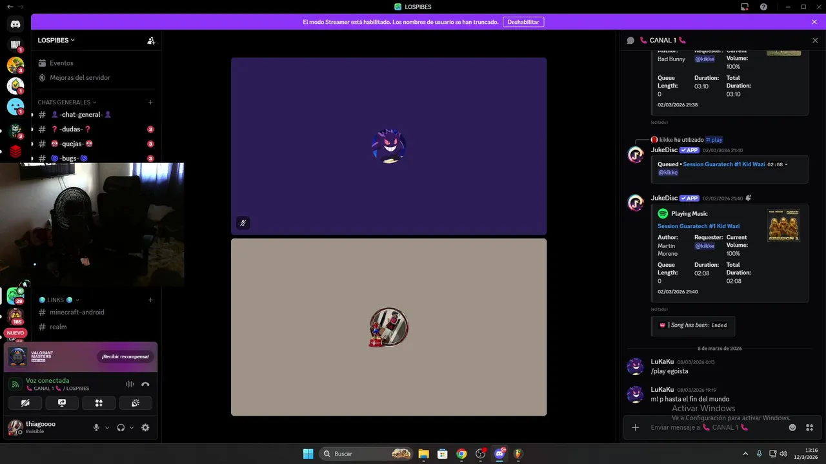Click Deshabilitar streamer mode button
This screenshot has width=826, height=464.
click(x=523, y=22)
